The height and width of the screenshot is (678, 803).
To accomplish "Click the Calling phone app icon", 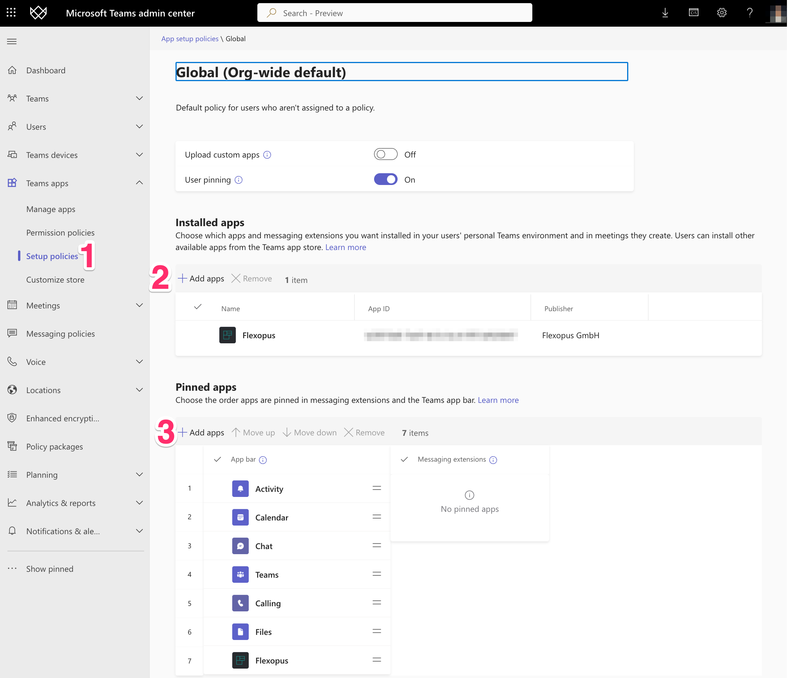I will click(241, 603).
